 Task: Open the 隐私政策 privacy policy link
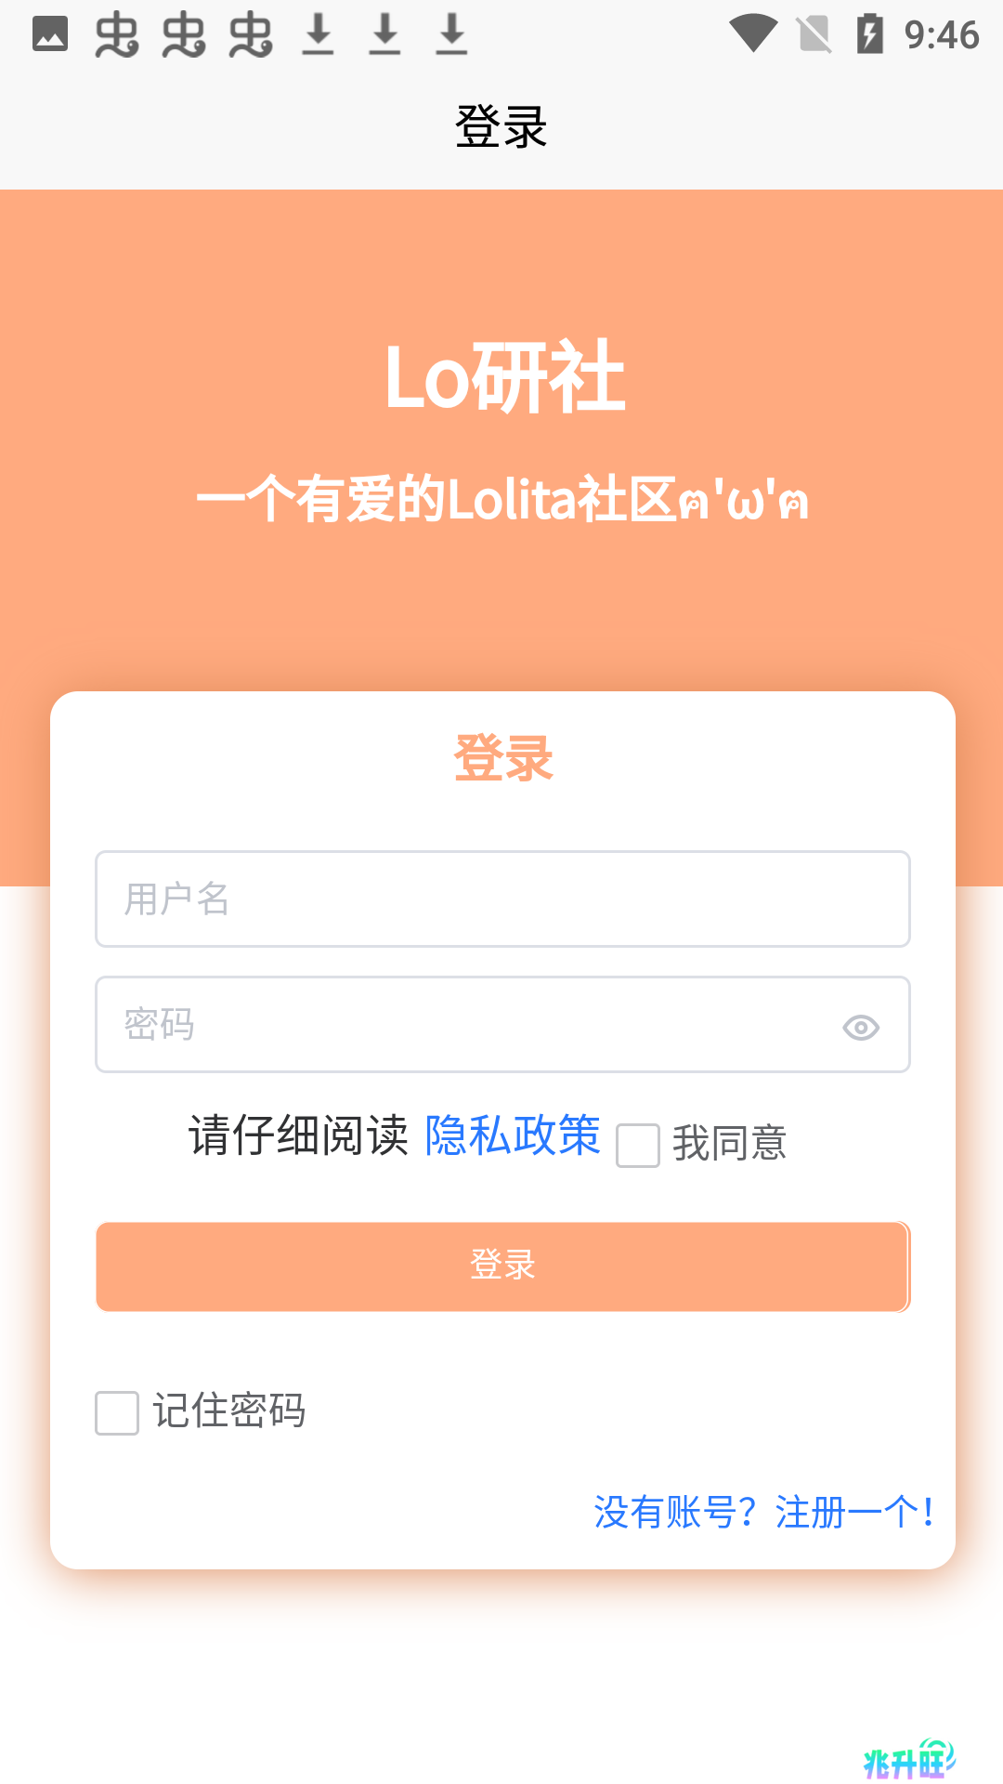click(513, 1135)
